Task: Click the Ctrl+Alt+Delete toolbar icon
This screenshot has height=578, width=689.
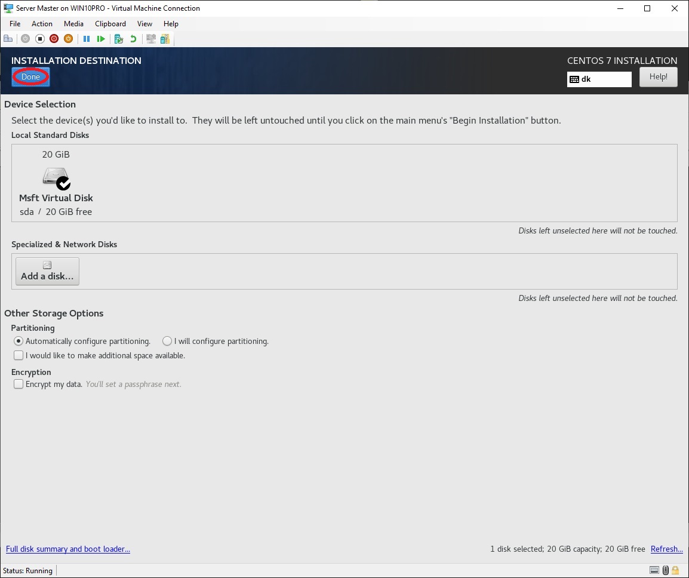Action: click(x=8, y=39)
